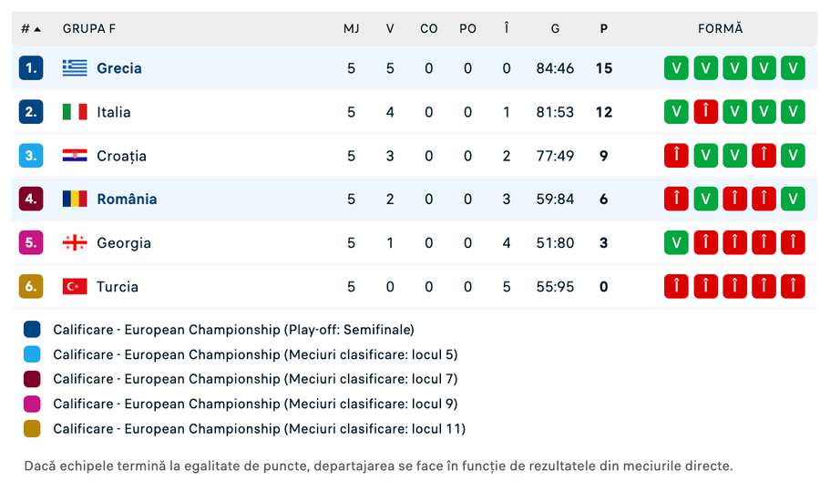Viewport: 820px width, 481px height.
Task: Click the Croatia flag icon
Action: click(x=75, y=156)
